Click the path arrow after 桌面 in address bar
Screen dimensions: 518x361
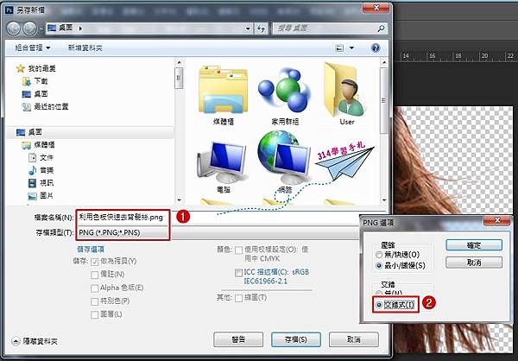80,28
